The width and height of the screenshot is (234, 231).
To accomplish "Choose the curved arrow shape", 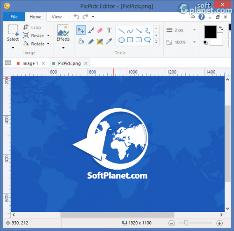I will pyautogui.click(x=147, y=30).
